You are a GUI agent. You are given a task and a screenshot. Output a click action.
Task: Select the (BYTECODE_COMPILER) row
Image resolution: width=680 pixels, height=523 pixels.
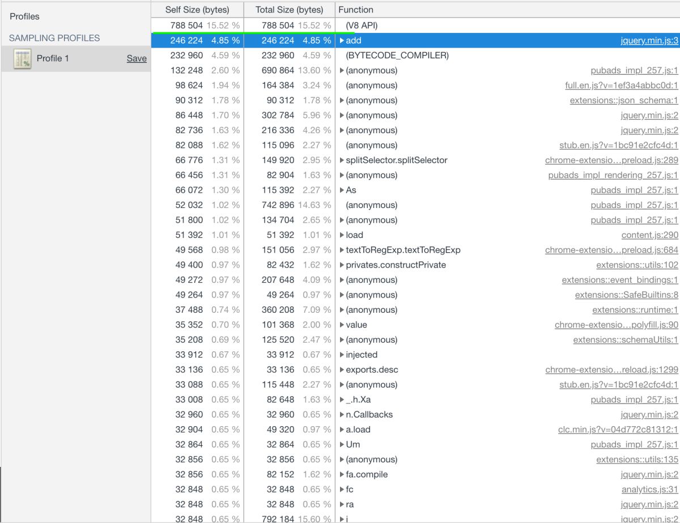[x=415, y=56]
